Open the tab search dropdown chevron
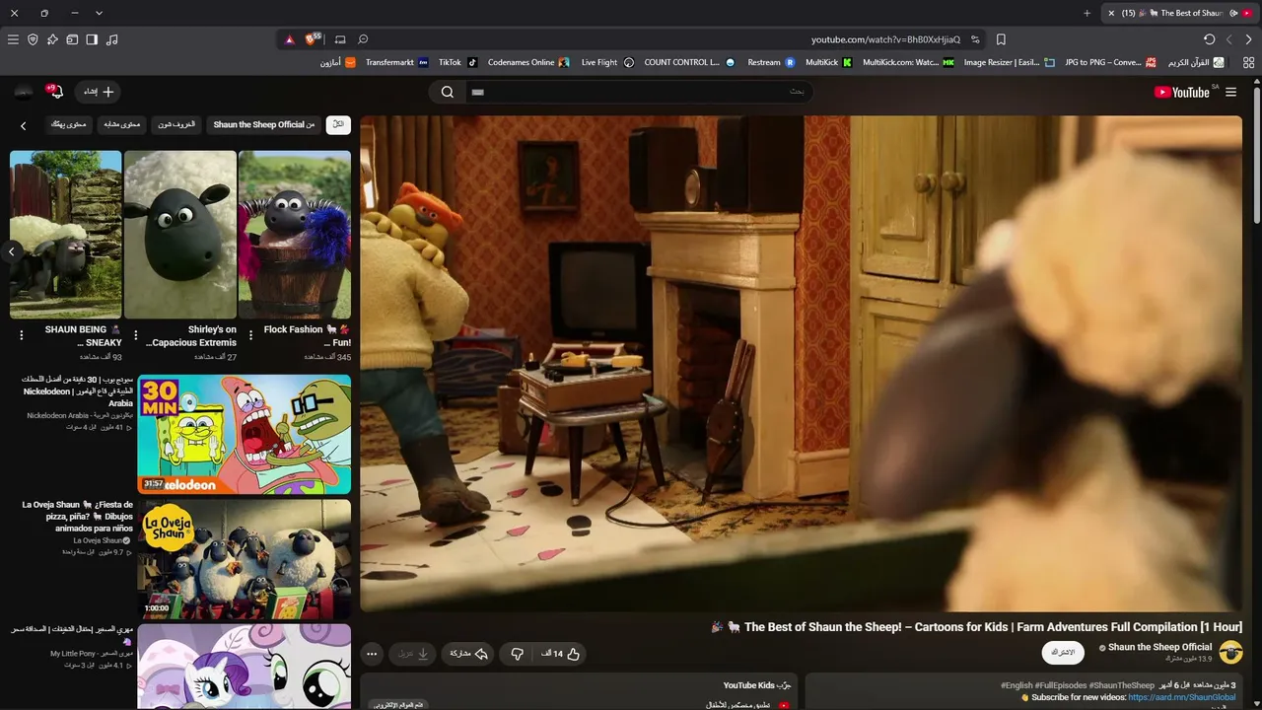Screen dimensions: 1262x710 coord(99,13)
